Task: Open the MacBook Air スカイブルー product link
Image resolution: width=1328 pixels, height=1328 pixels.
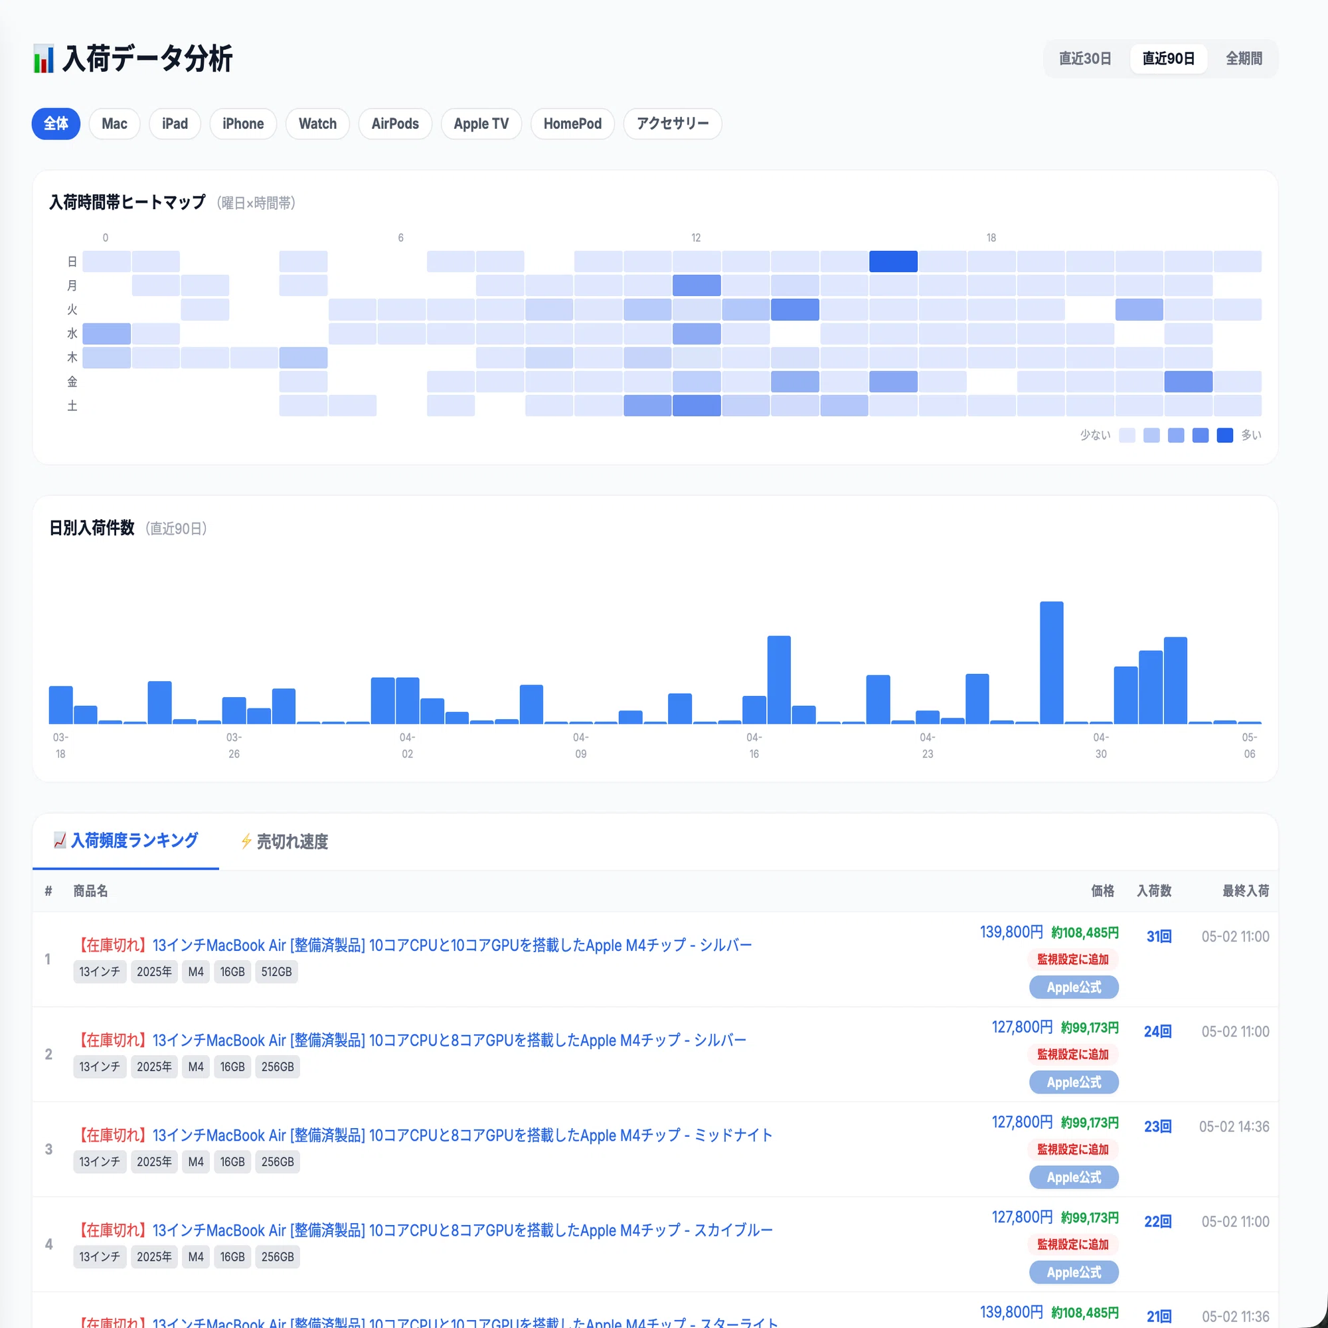Action: tap(423, 1230)
